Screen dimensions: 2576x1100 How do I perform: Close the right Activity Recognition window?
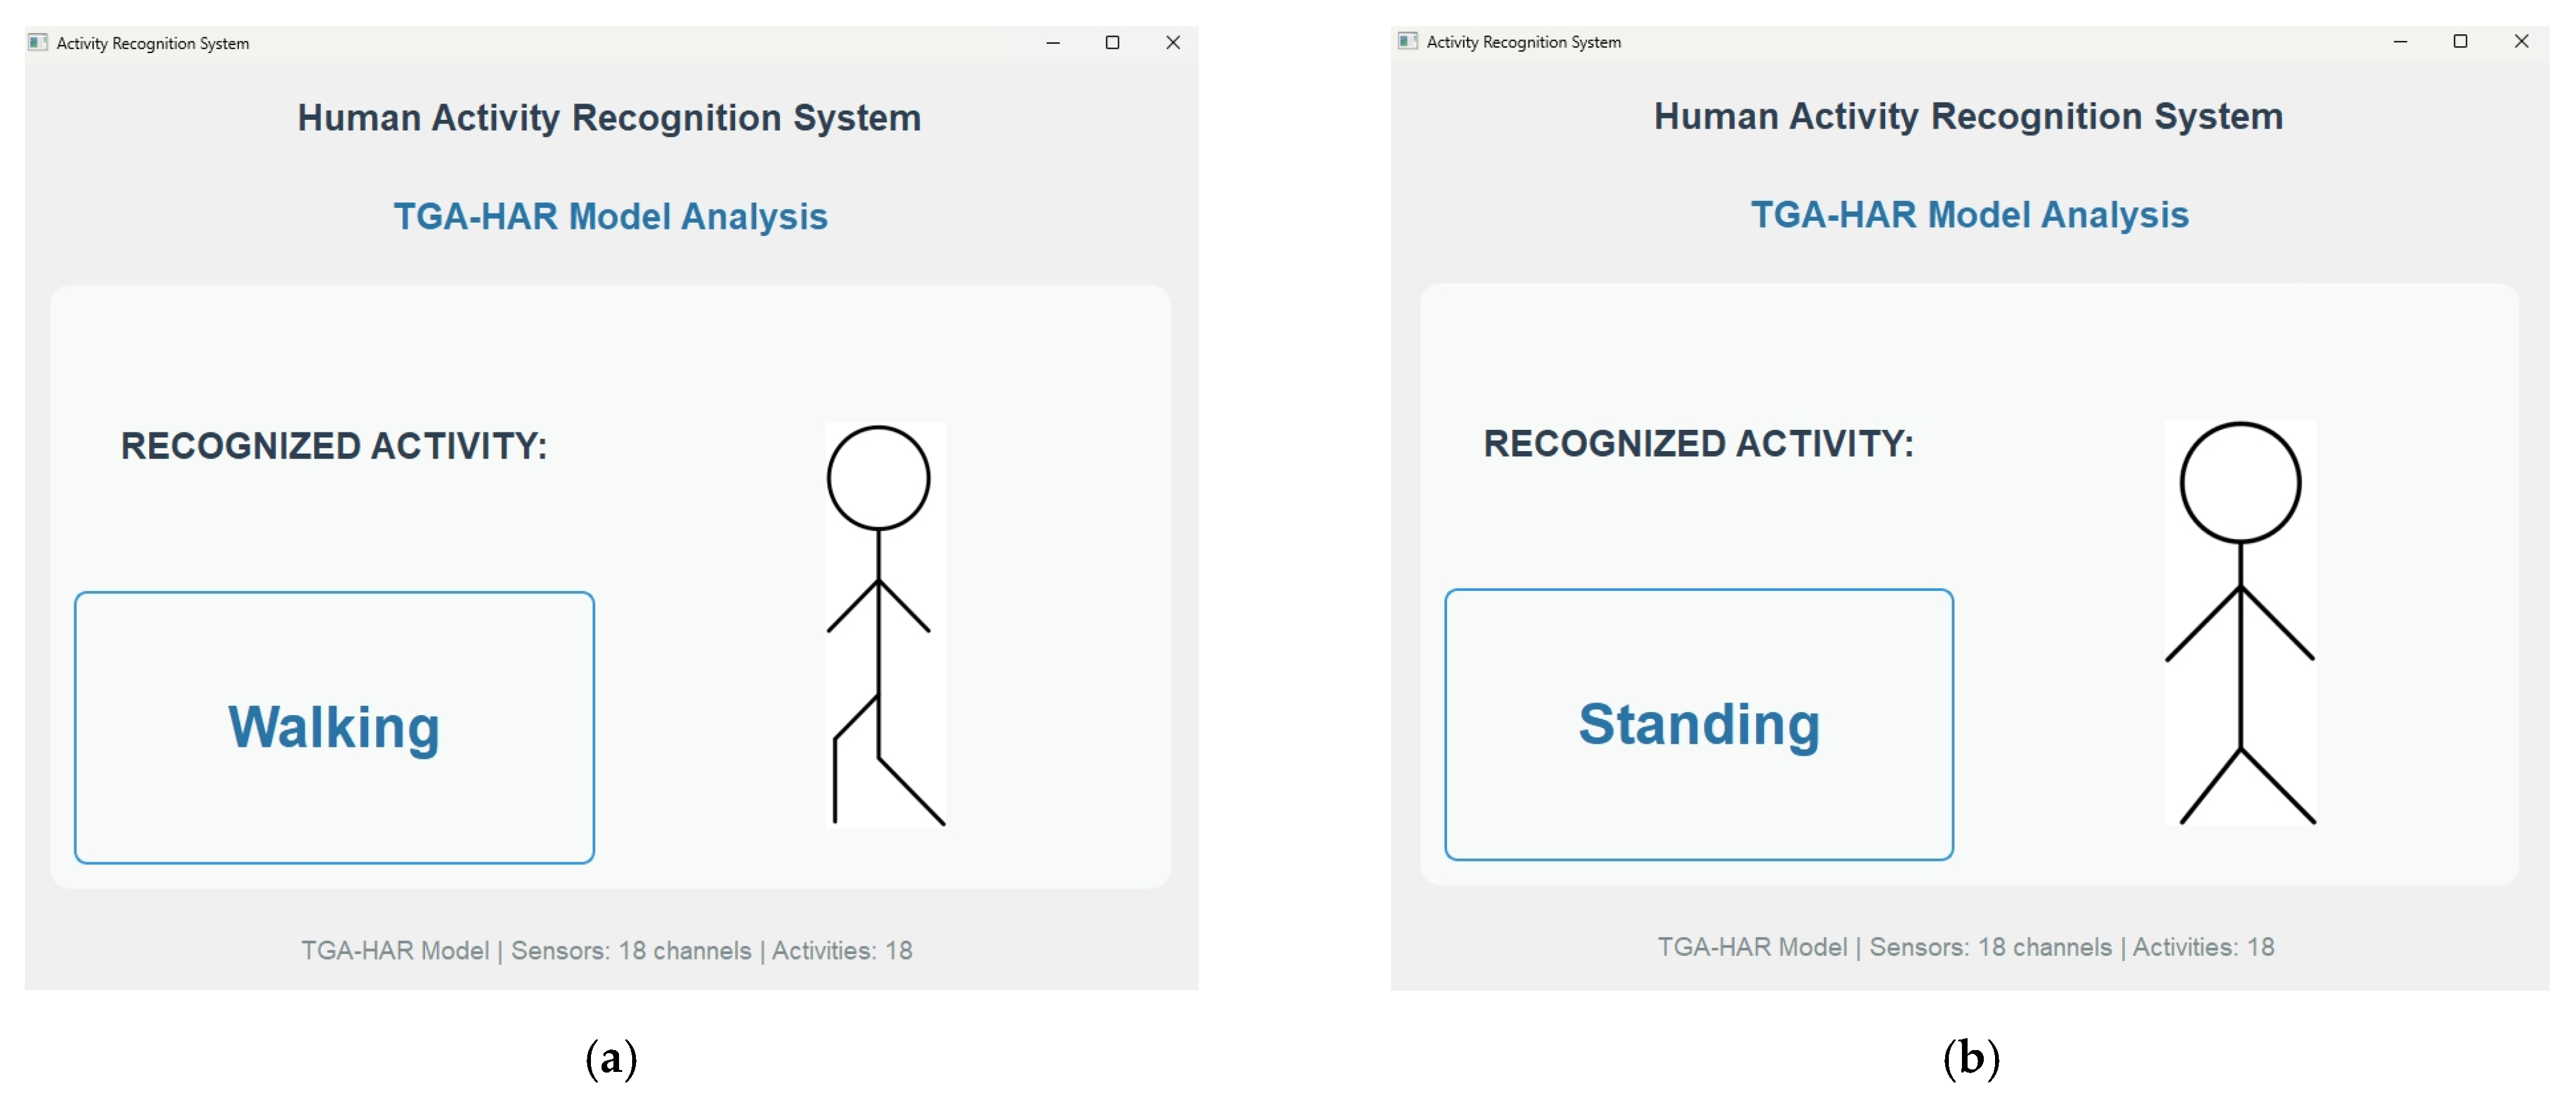[x=2521, y=41]
